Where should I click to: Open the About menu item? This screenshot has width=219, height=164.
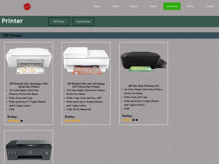tap(115, 6)
